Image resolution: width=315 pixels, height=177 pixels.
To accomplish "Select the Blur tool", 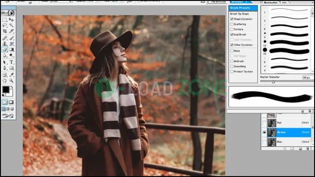I will (5, 55).
